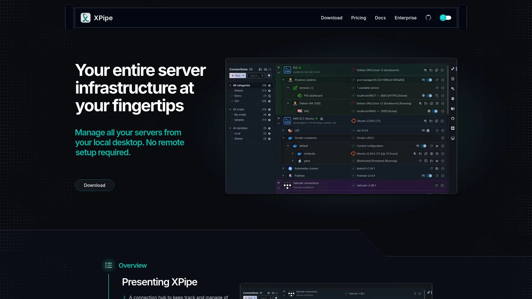Screen dimensions: 532x299
Task: Click the connections Search field
Action: (x=256, y=76)
